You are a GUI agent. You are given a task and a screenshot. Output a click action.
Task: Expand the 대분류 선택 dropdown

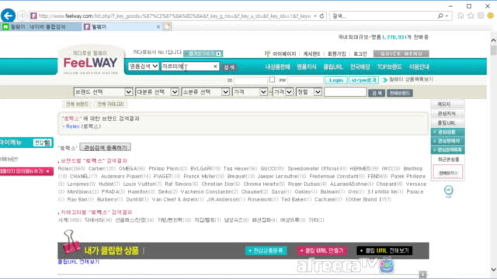pyautogui.click(x=157, y=91)
